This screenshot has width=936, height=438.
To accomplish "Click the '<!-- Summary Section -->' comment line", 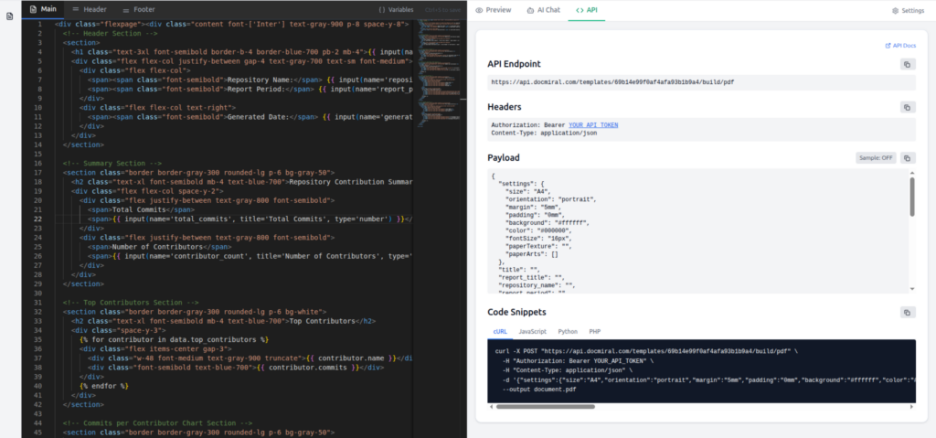I will 112,163.
